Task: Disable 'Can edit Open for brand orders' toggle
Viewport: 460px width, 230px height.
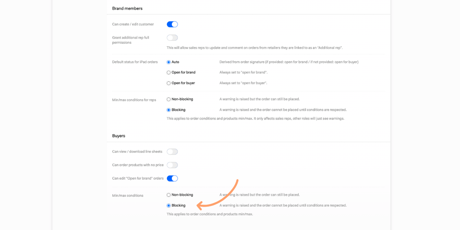Action: [172, 179]
